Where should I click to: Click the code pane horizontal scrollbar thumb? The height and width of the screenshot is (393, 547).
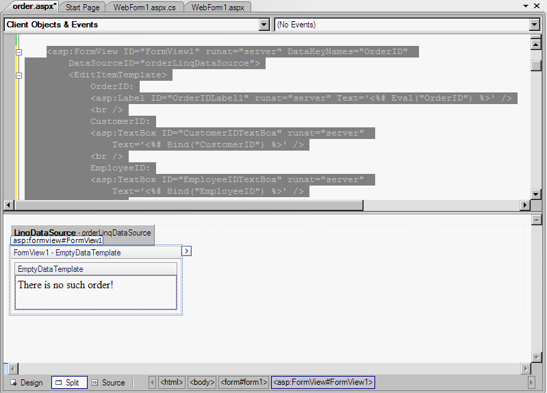(x=188, y=205)
